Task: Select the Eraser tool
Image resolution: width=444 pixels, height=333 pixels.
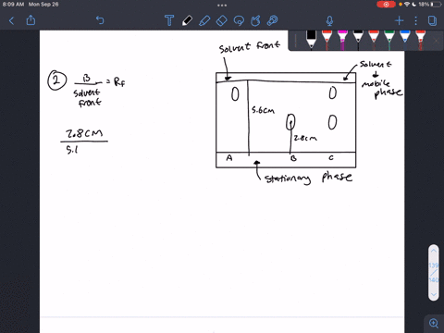Action: 222,20
